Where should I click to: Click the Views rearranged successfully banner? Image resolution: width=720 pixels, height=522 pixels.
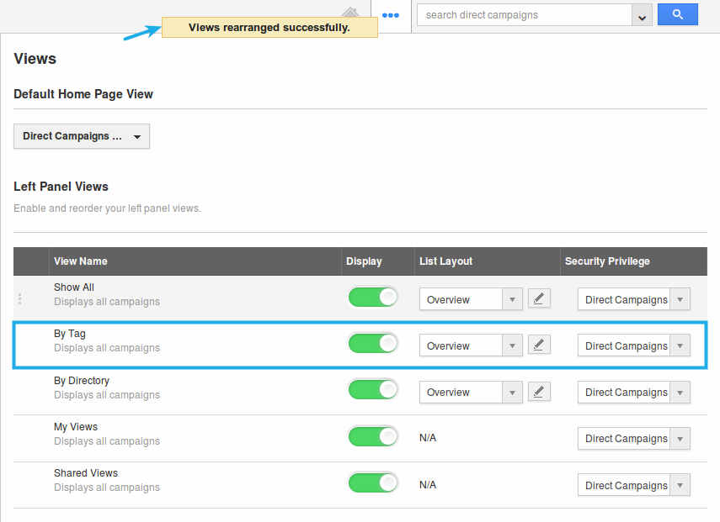269,27
